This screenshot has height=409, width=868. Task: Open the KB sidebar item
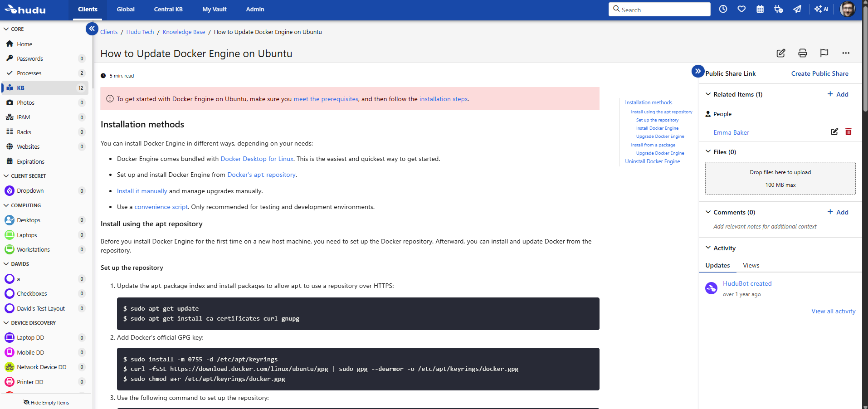[x=45, y=88]
